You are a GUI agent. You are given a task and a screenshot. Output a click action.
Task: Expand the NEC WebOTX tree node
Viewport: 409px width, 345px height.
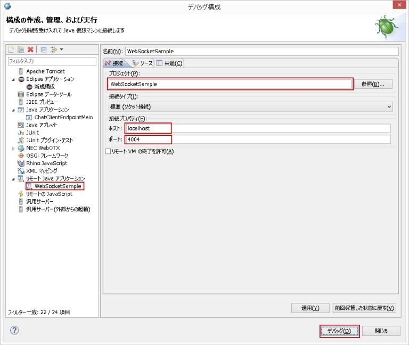(13, 148)
